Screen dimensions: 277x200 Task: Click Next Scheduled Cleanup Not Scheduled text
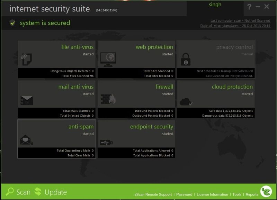tap(225, 71)
